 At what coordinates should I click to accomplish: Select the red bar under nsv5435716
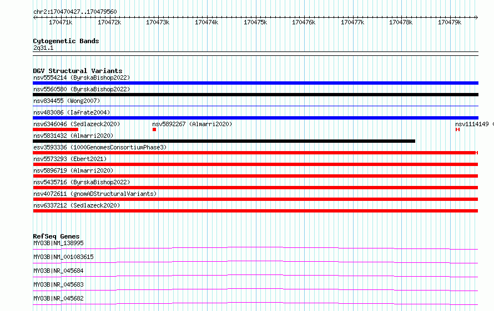point(255,188)
